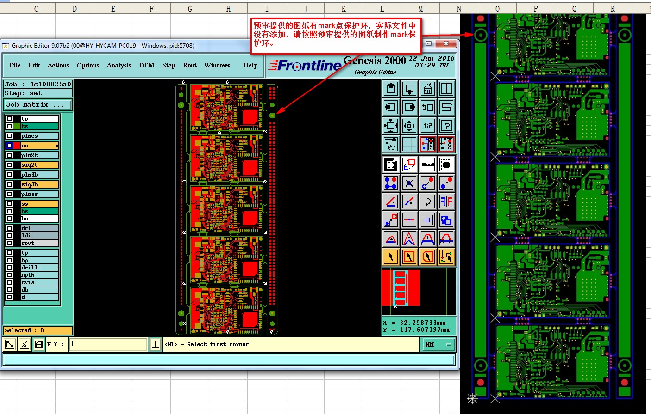Toggle display checkbox for layer plnss
Image resolution: width=651 pixels, height=414 pixels.
(9, 194)
